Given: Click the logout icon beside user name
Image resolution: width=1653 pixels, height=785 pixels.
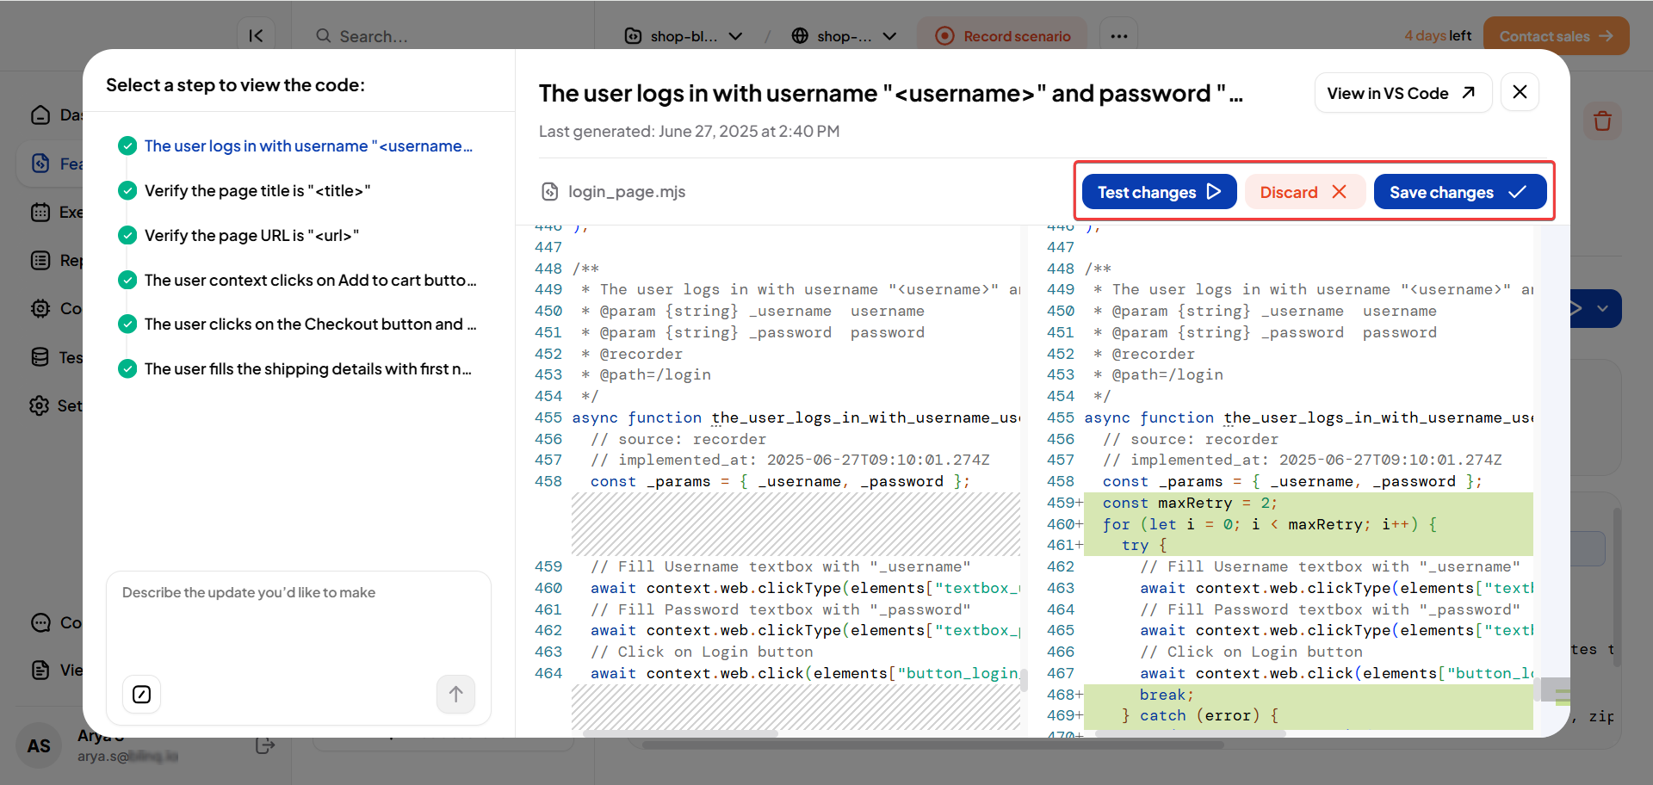Looking at the screenshot, I should (265, 745).
